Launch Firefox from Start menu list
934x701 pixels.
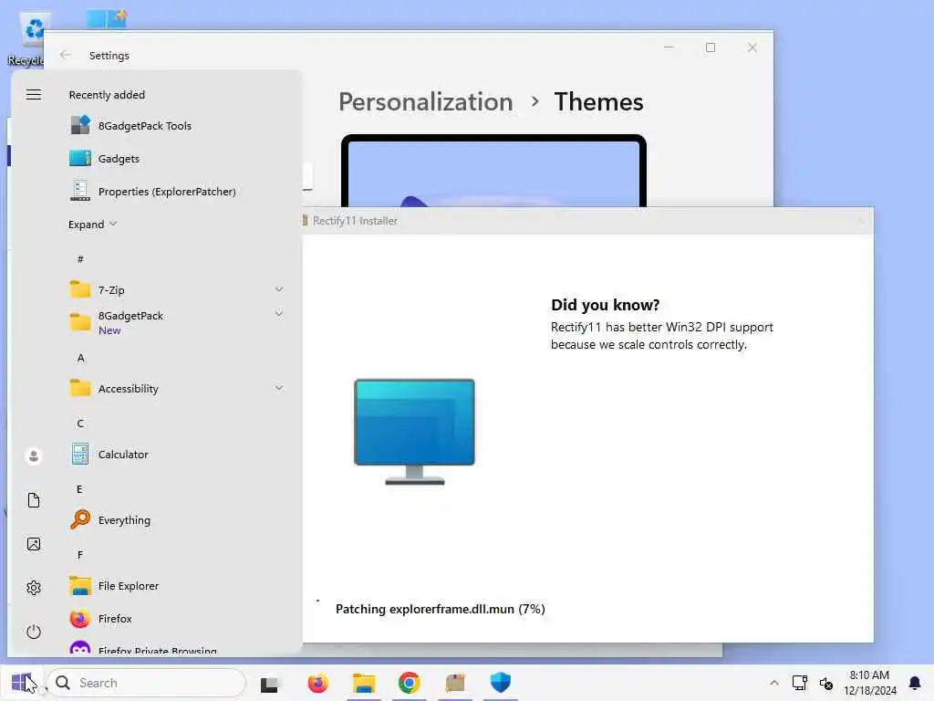[178, 619]
